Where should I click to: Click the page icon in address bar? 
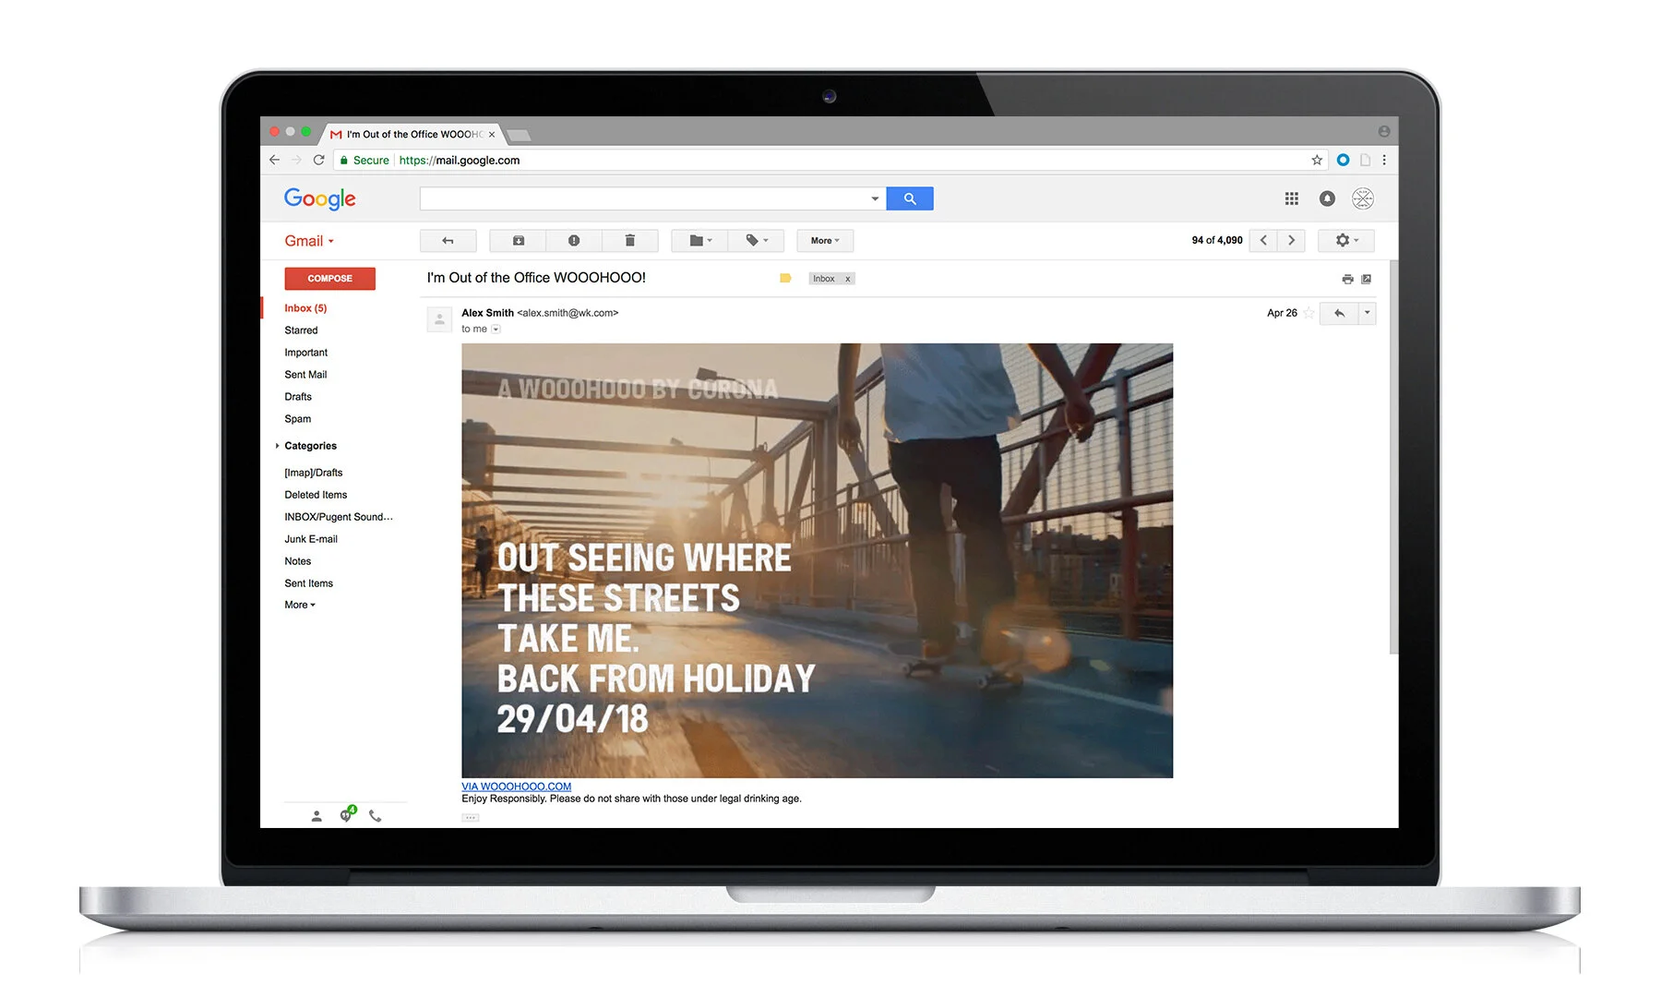[1365, 160]
